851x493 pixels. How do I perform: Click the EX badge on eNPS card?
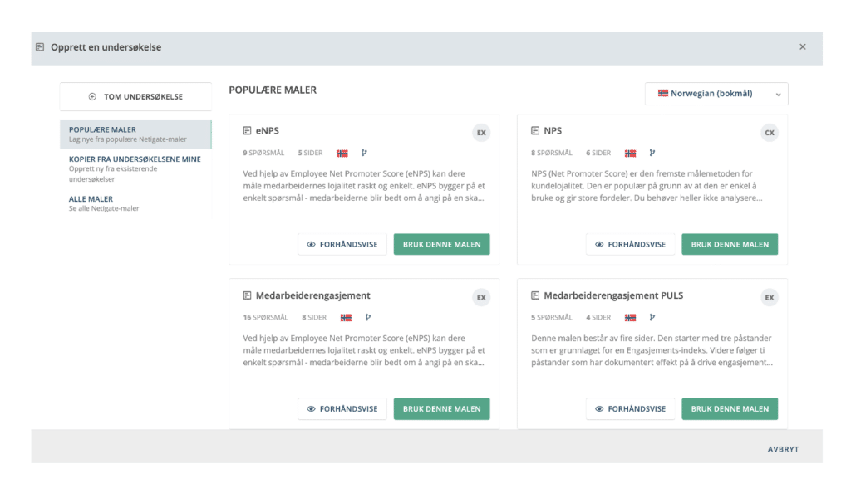481,133
